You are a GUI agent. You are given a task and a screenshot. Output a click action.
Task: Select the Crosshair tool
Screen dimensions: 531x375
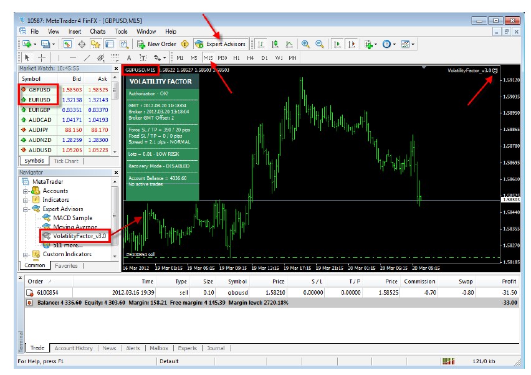41,58
